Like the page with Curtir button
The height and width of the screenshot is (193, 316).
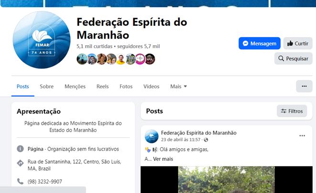(x=298, y=43)
